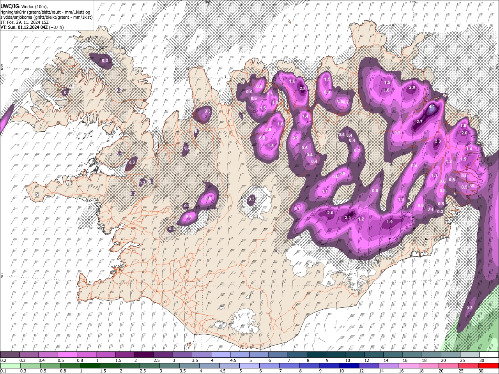Click the 0.2 label under upper legend

(3, 360)
